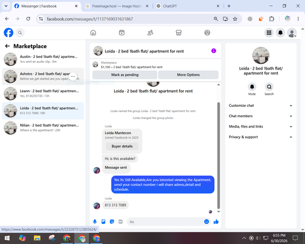Click the chat scroll down arrow
The height and width of the screenshot is (244, 305).
pos(218,212)
